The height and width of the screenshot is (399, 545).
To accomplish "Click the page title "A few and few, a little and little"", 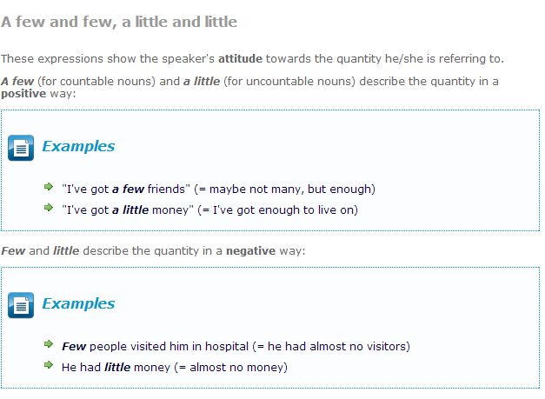I will (119, 21).
